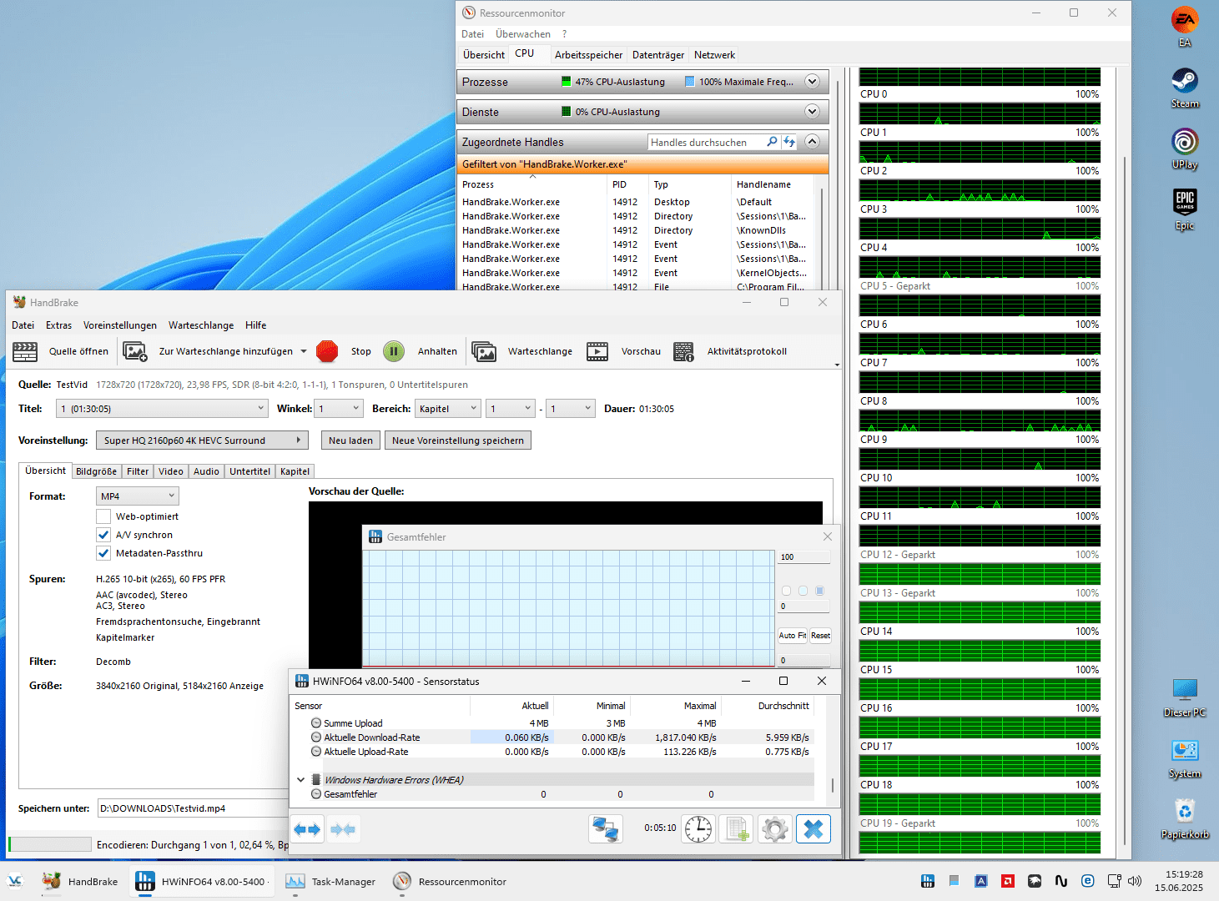1219x901 pixels.
Task: Collapse the Zugeordnete Handles section chevron
Action: click(812, 142)
